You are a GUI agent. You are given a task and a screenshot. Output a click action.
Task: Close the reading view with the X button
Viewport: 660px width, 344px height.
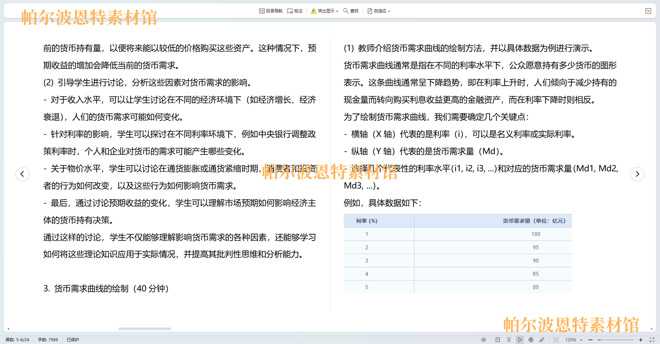click(x=648, y=11)
